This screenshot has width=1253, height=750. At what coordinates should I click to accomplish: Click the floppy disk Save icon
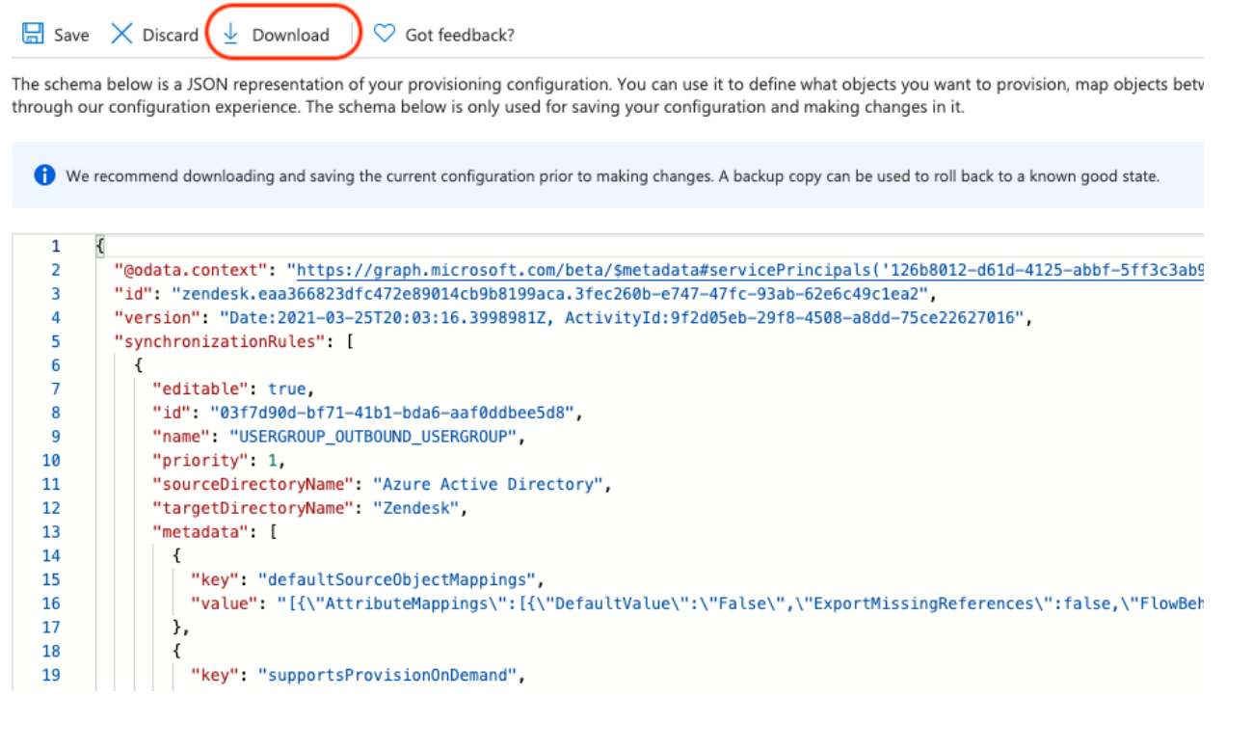33,35
